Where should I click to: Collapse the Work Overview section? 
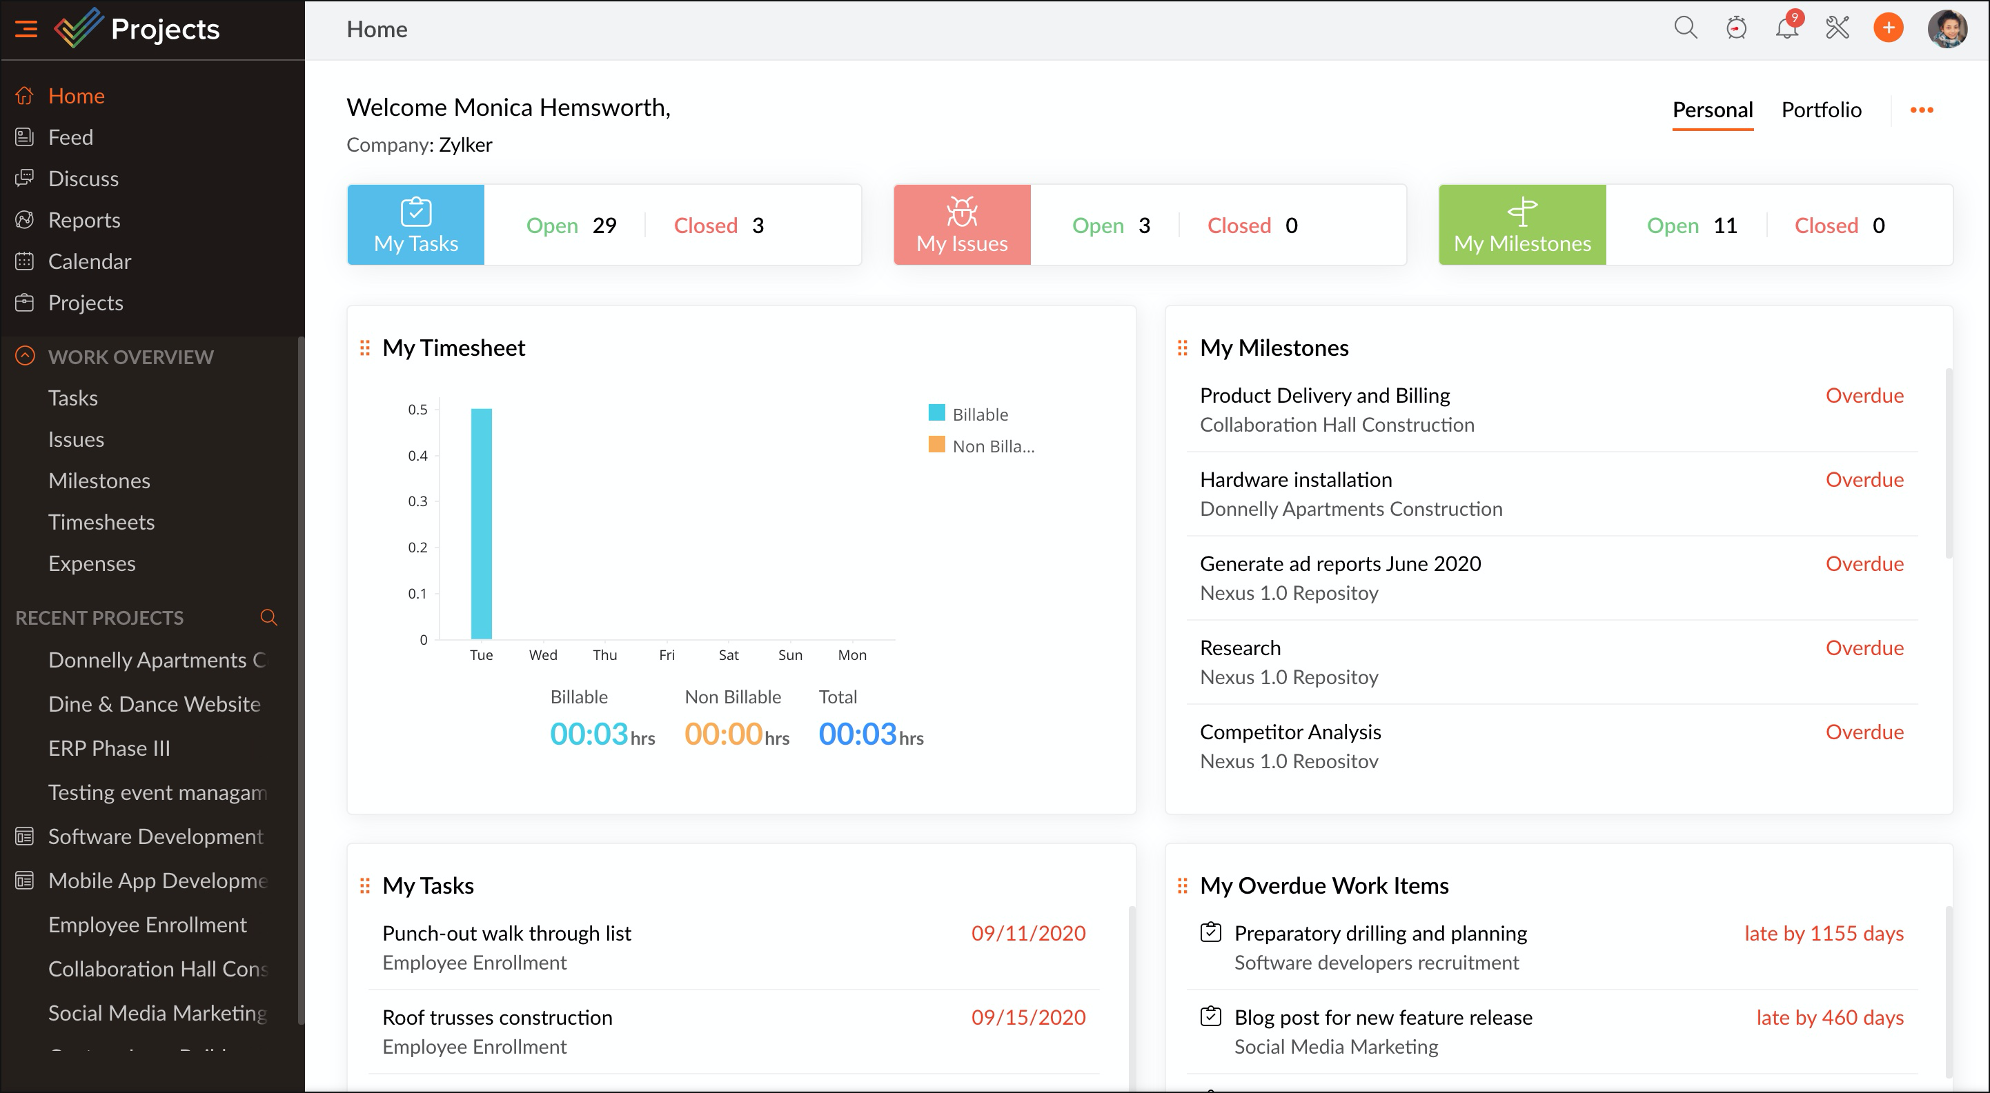(25, 357)
